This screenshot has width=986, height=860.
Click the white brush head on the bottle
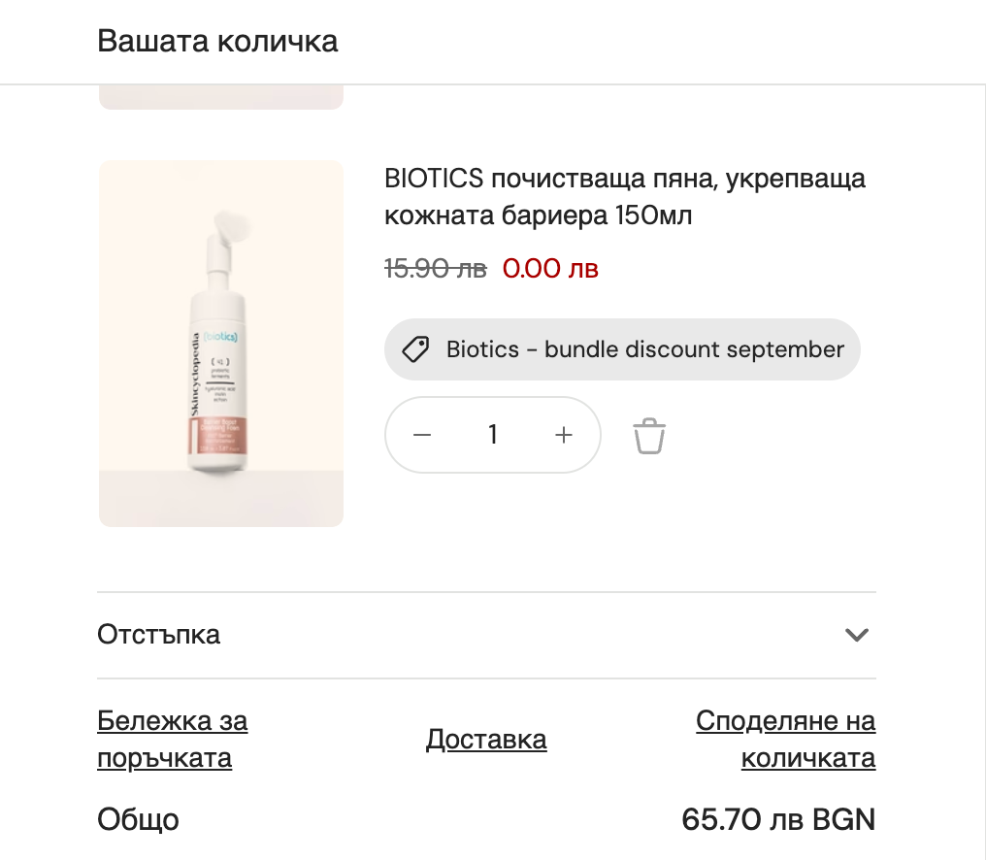click(x=232, y=225)
